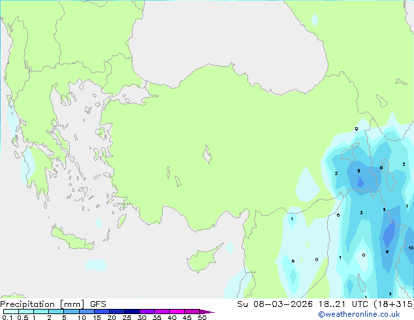
Task: Click the "25" legend scale label
Action: (127, 317)
